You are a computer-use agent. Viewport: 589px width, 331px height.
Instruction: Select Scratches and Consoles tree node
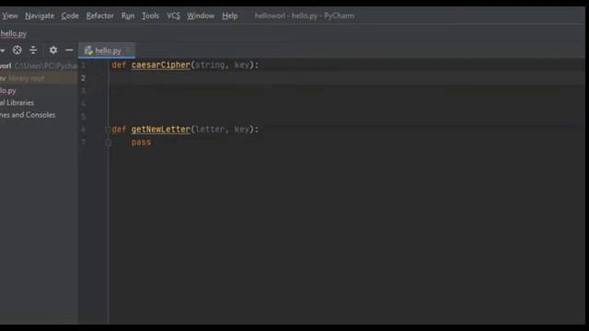[28, 115]
